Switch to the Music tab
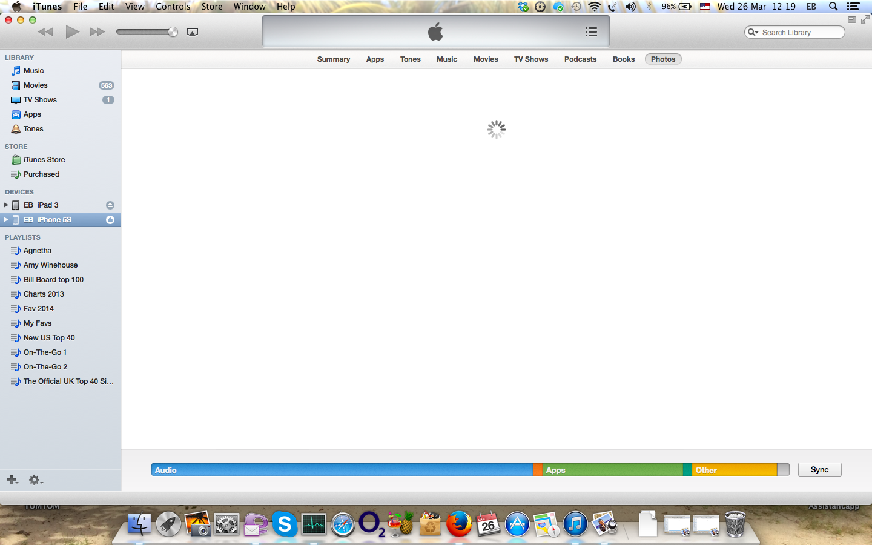This screenshot has height=545, width=872. [447, 59]
